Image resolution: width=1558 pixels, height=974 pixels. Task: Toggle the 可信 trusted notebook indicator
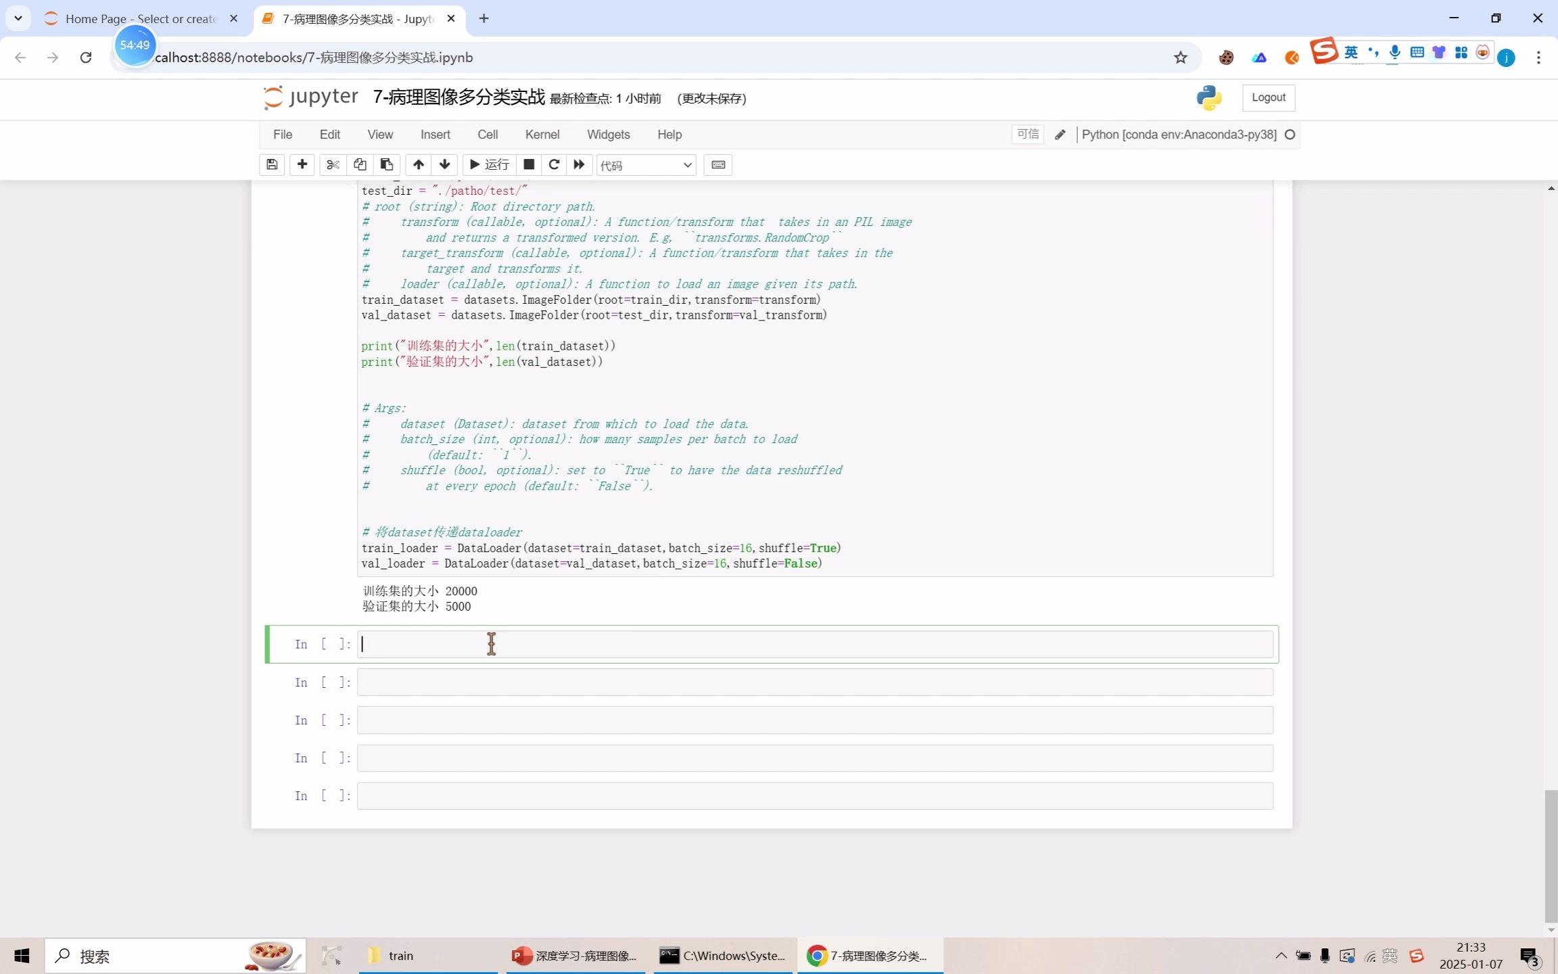click(1027, 135)
